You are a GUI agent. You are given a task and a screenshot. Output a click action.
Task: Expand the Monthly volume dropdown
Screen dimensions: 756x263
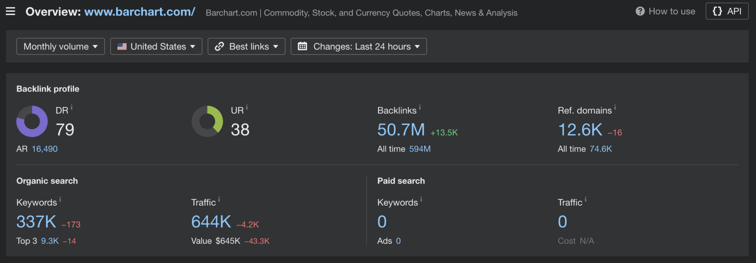[61, 46]
